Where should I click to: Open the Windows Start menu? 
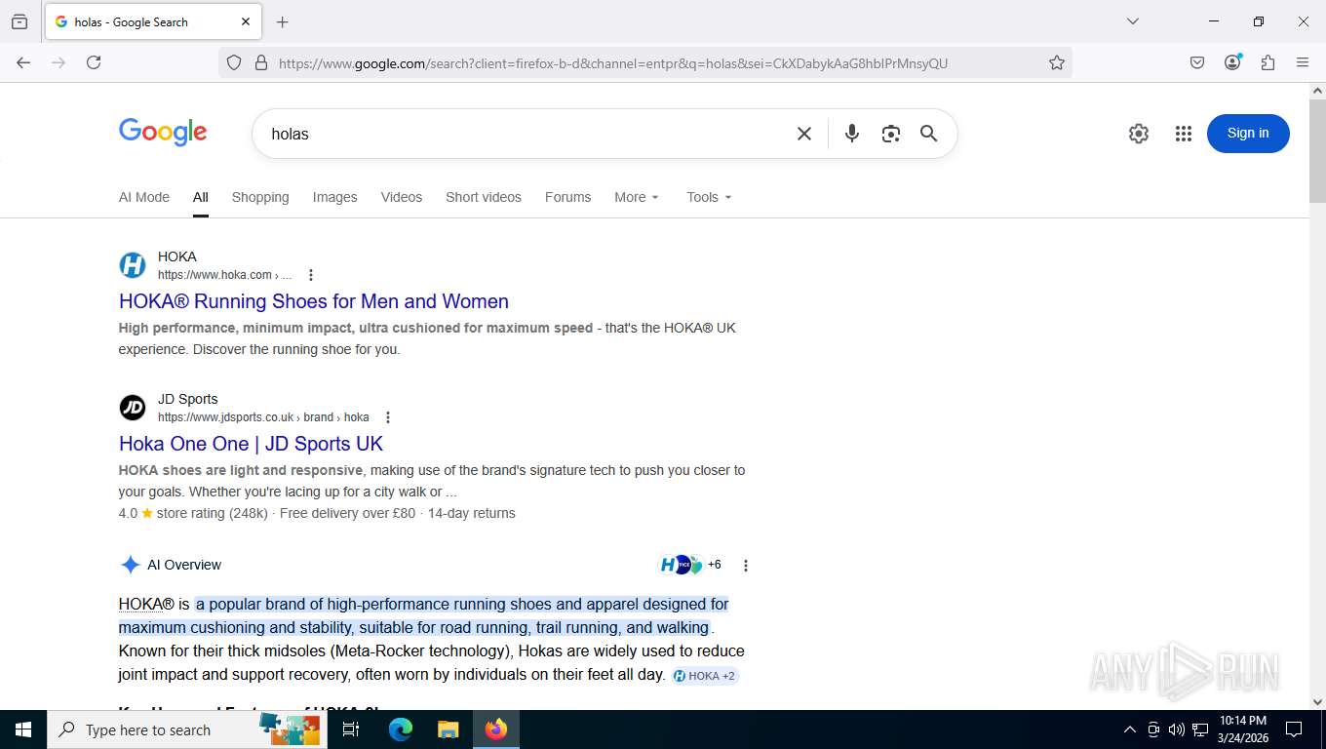pos(23,729)
